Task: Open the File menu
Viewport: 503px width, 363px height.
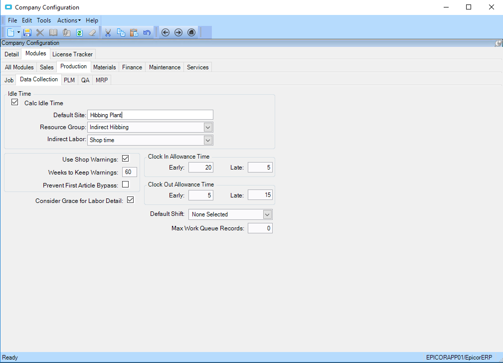Action: (x=12, y=20)
